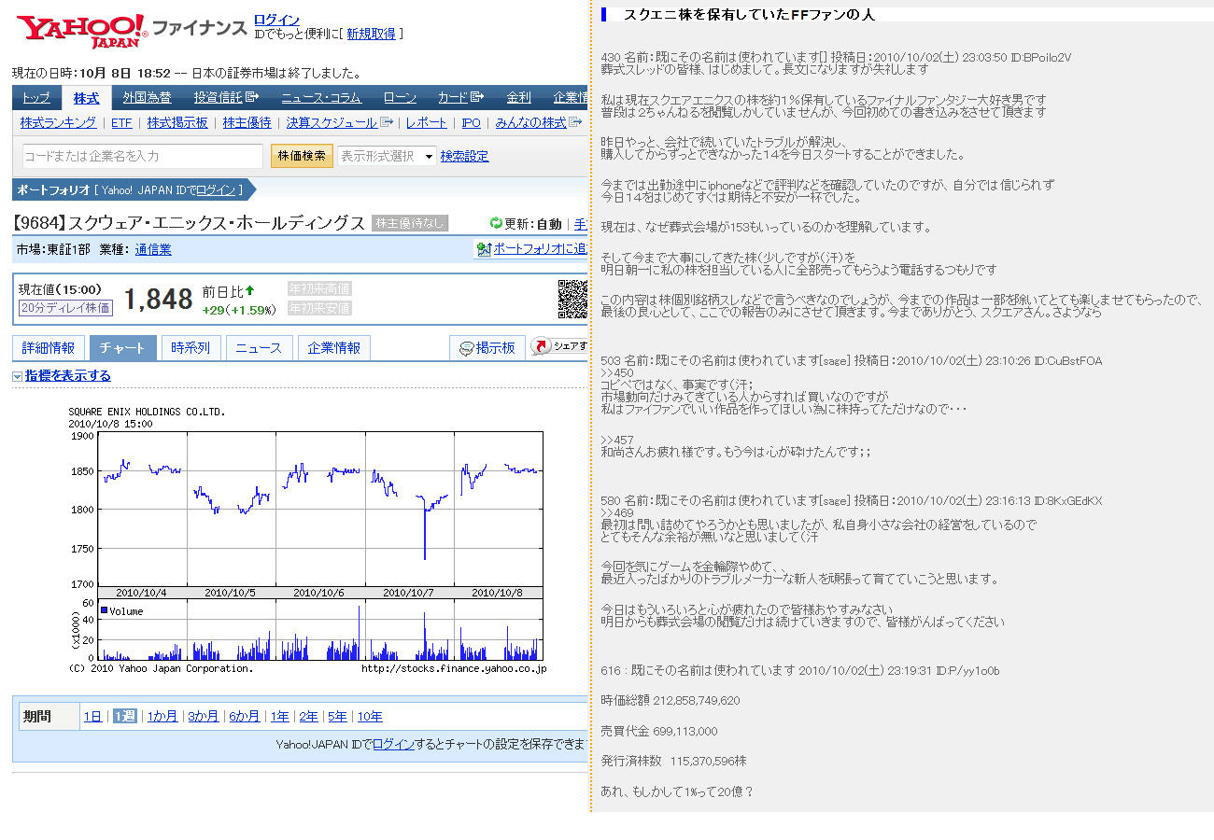Open the 株式ランキング link
Screen dimensions: 1214x840
58,122
